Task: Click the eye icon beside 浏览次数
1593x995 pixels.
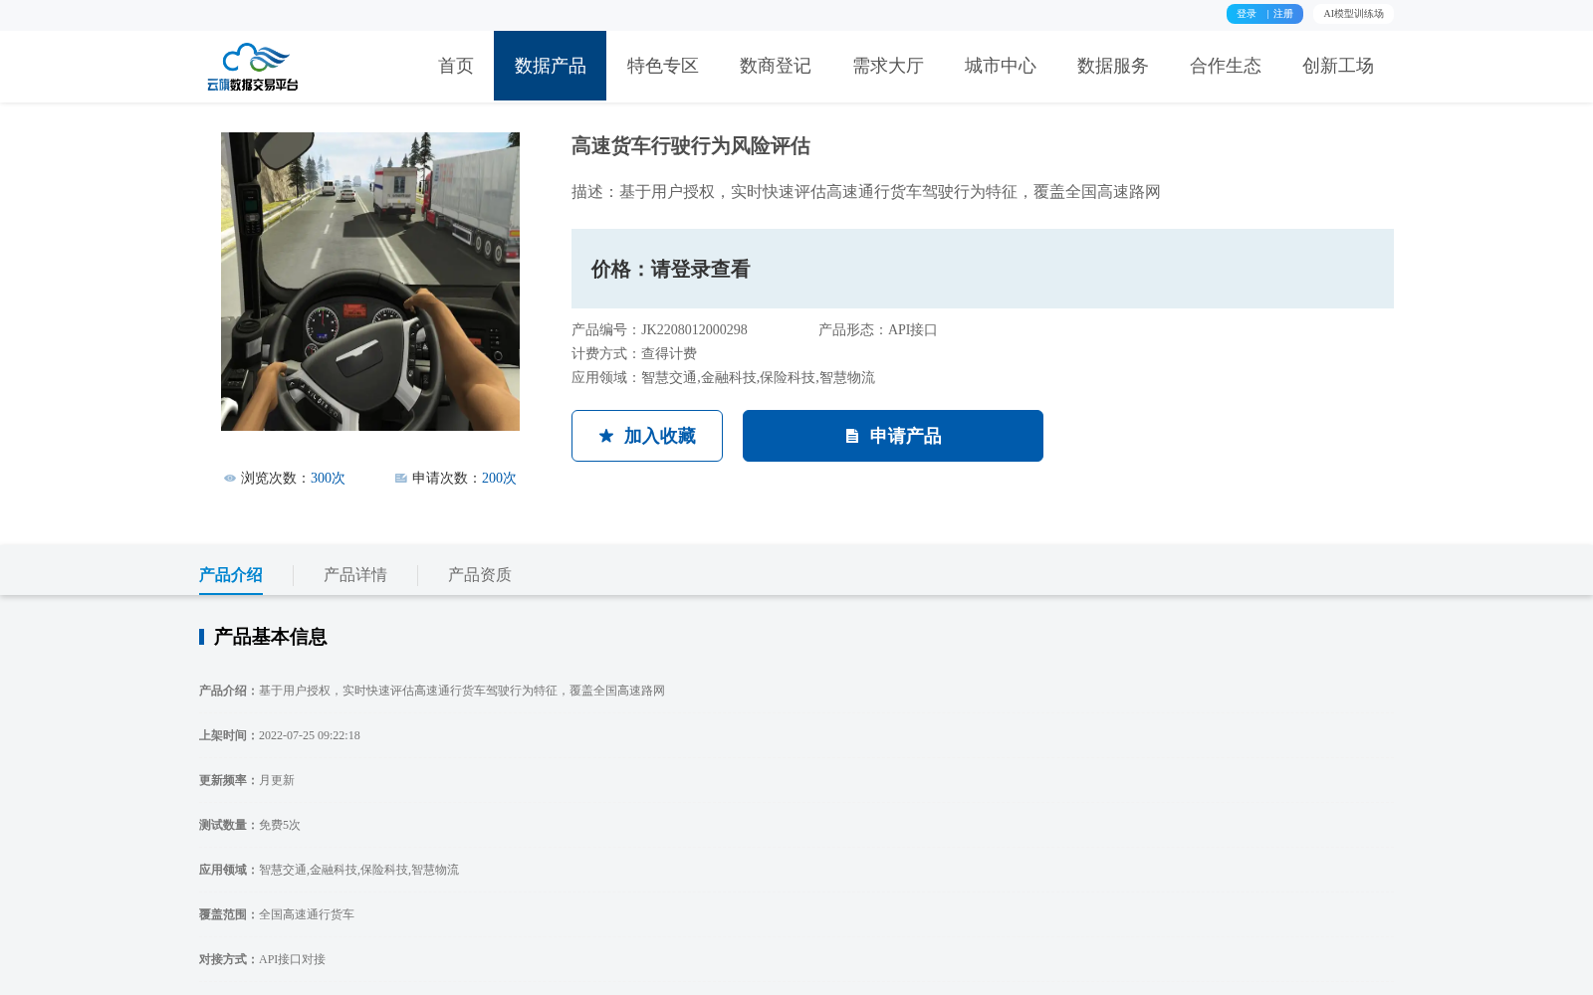Action: point(230,479)
